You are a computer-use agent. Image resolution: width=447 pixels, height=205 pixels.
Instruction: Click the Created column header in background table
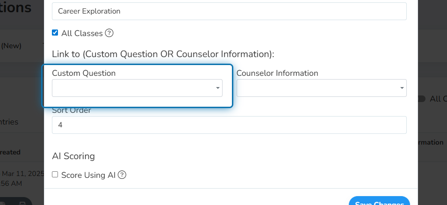10,152
